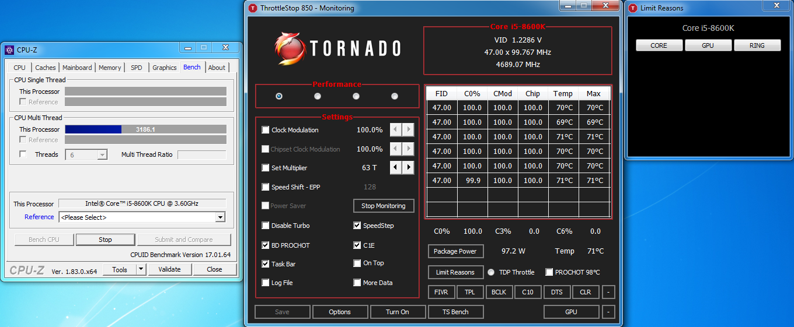Click Stop Monitoring in ThrottleStop

coord(384,206)
